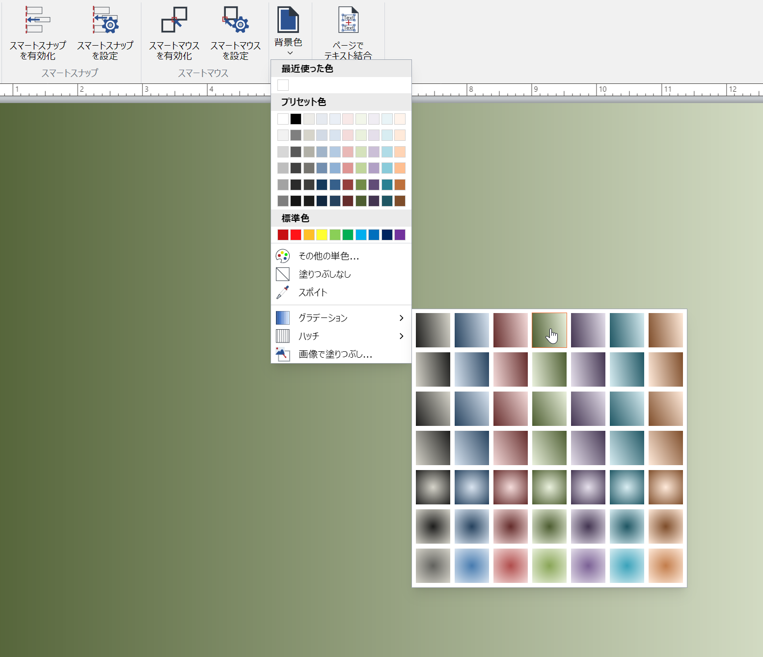Choose bottom-row light purple radial gradient

tap(588, 566)
